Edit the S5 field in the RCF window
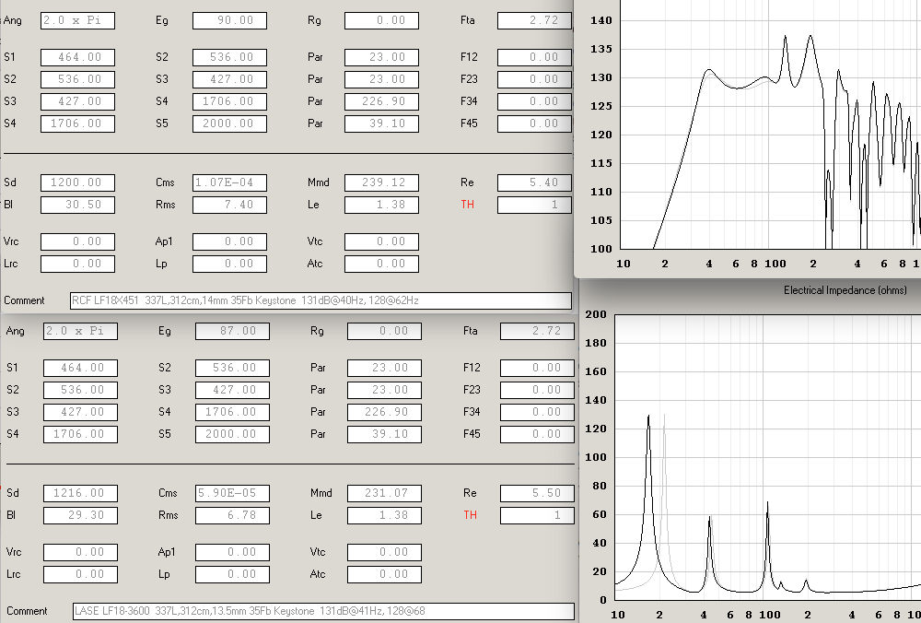The width and height of the screenshot is (921, 623). coord(229,124)
